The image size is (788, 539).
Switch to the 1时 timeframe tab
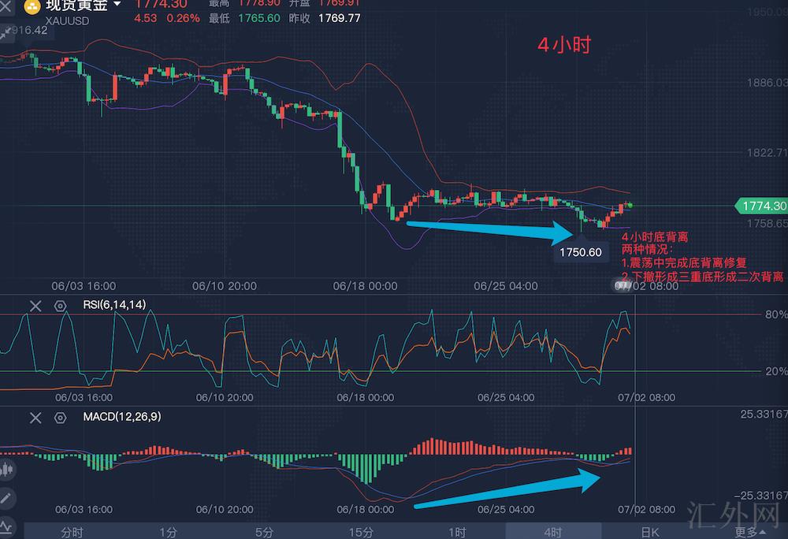[x=457, y=532]
